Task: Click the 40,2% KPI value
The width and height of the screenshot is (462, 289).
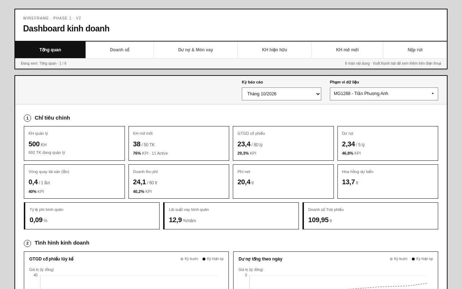Action: [x=142, y=191]
